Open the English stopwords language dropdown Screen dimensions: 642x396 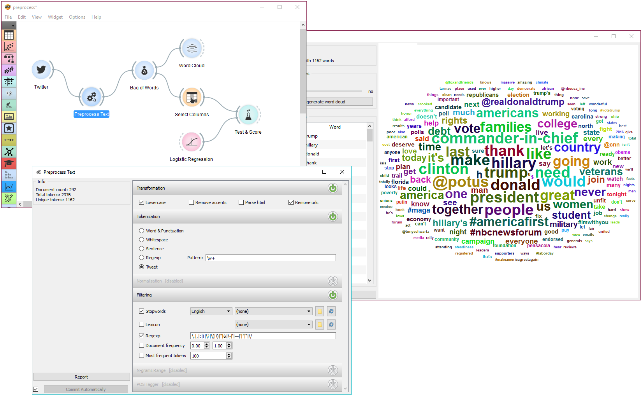(x=211, y=311)
